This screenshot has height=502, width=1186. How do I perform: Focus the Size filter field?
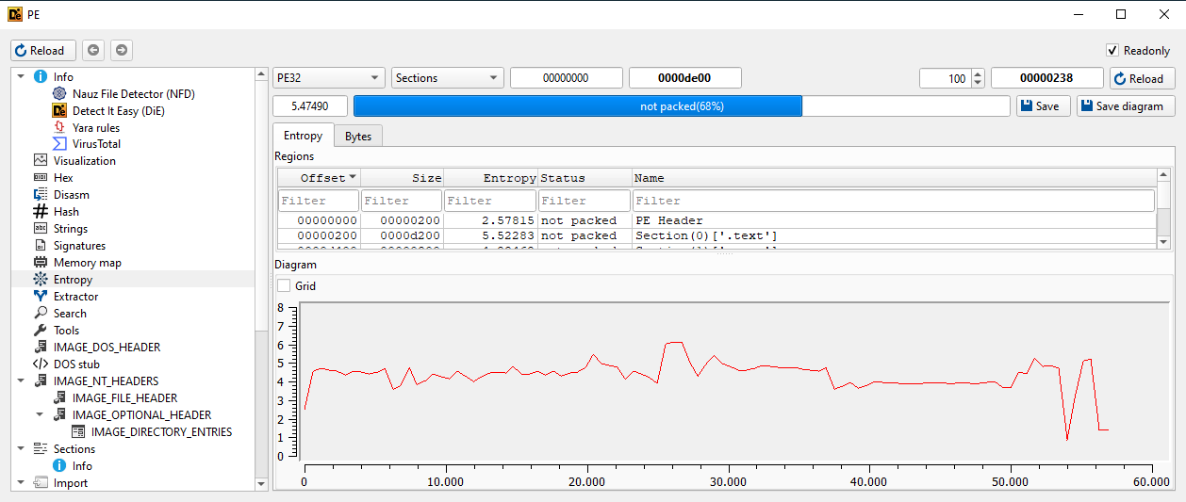(402, 201)
